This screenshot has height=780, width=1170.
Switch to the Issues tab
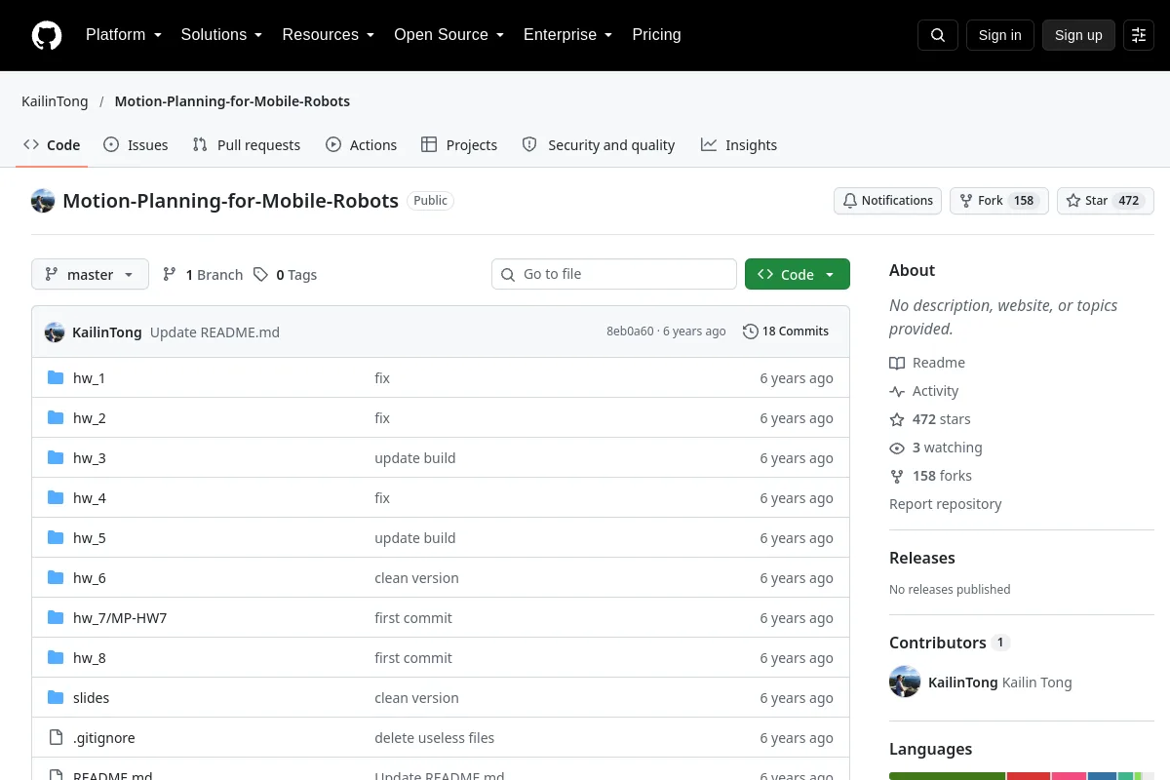pyautogui.click(x=136, y=145)
